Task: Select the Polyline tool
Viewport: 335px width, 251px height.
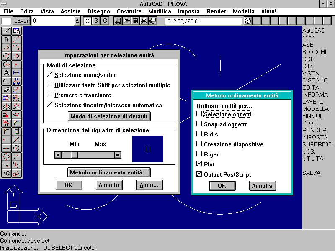Action: point(6,48)
